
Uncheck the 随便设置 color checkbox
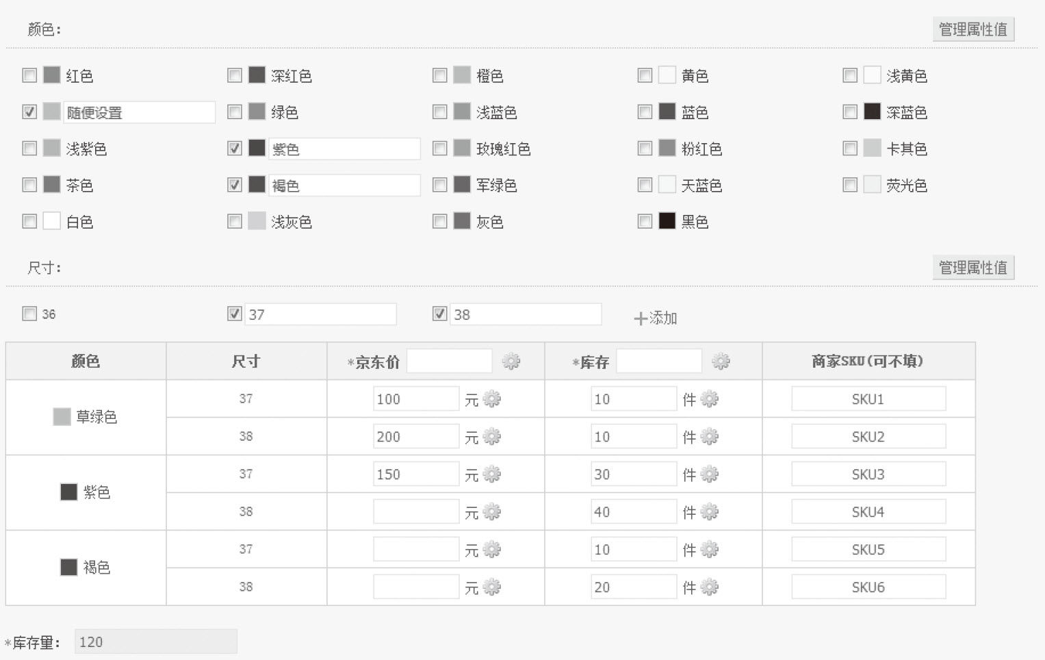29,112
